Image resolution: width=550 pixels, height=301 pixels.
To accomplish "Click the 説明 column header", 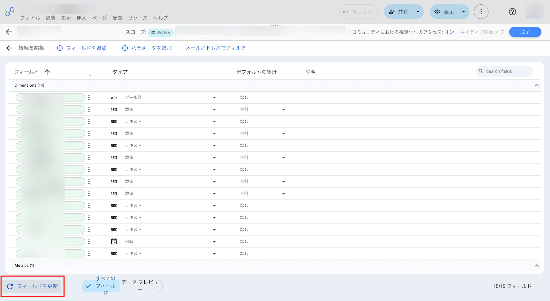I will [310, 72].
